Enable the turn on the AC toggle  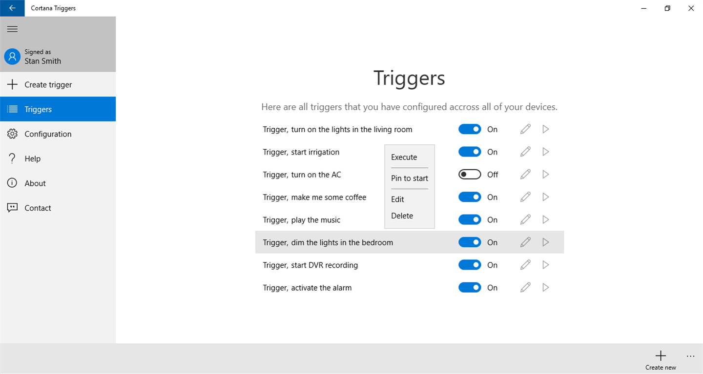point(470,175)
